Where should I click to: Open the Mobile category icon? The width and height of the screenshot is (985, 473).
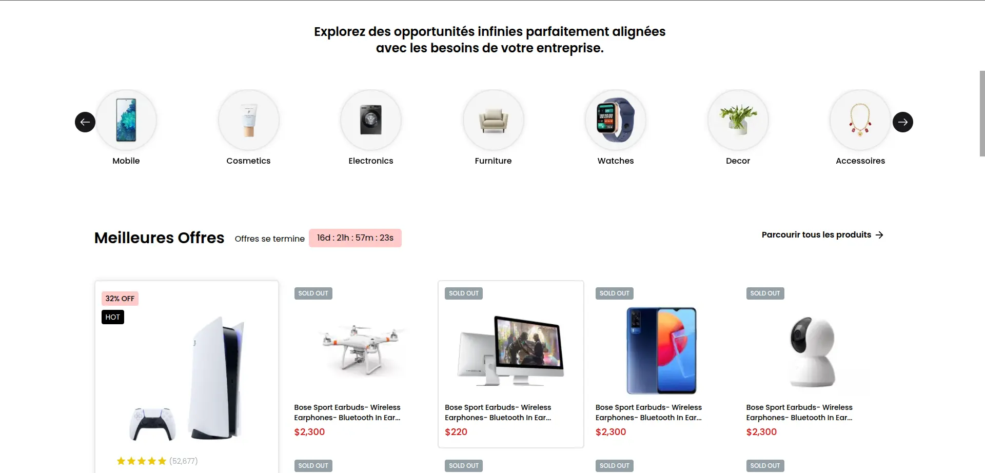click(x=126, y=121)
